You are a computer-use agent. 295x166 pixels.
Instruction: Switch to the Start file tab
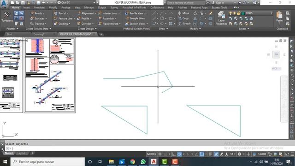click(9, 34)
